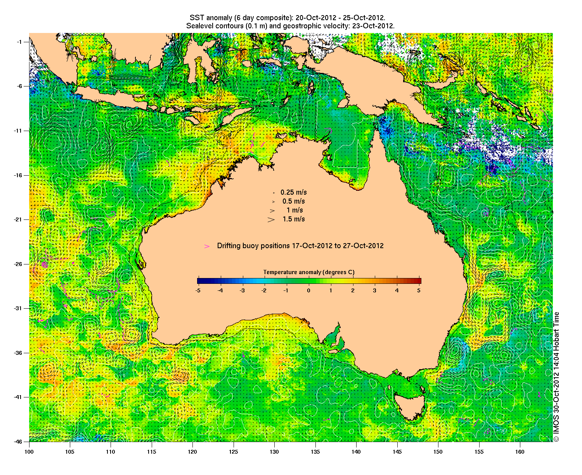Click the SST anomaly title line
Viewport: 582px width, 475px height.
(287, 18)
